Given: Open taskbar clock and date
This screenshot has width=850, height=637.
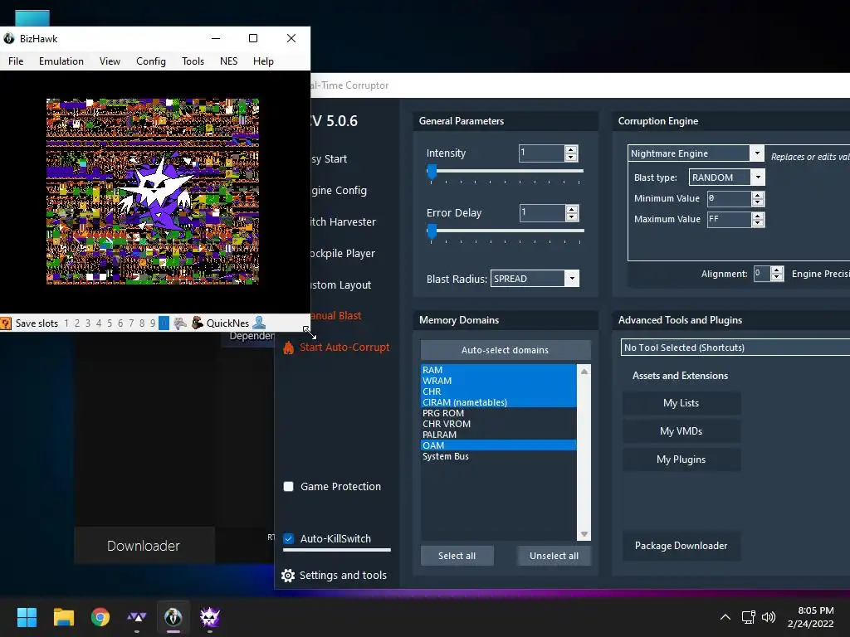Looking at the screenshot, I should [810, 617].
